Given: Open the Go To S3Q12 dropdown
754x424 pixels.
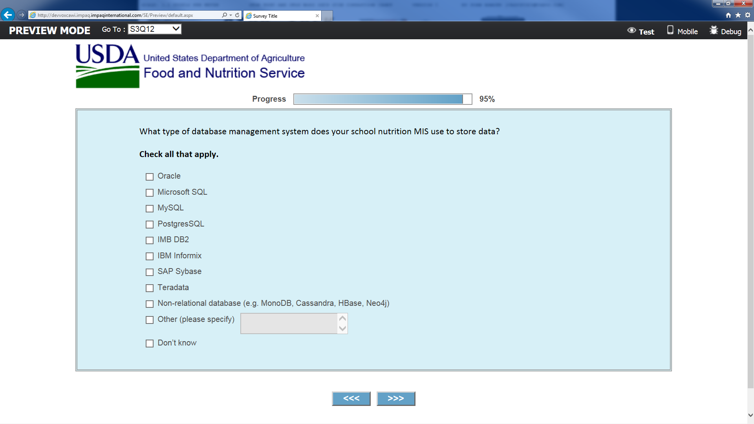Looking at the screenshot, I should tap(154, 29).
